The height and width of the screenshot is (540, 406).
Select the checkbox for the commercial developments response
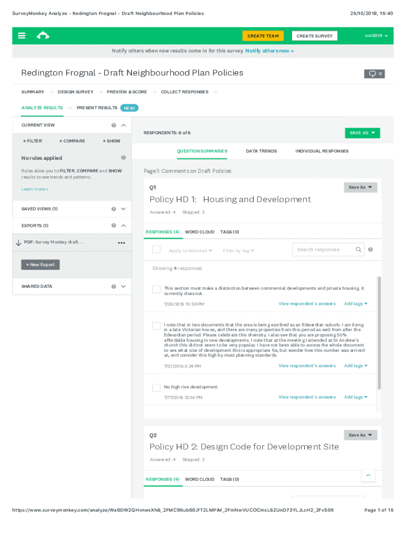[156, 290]
